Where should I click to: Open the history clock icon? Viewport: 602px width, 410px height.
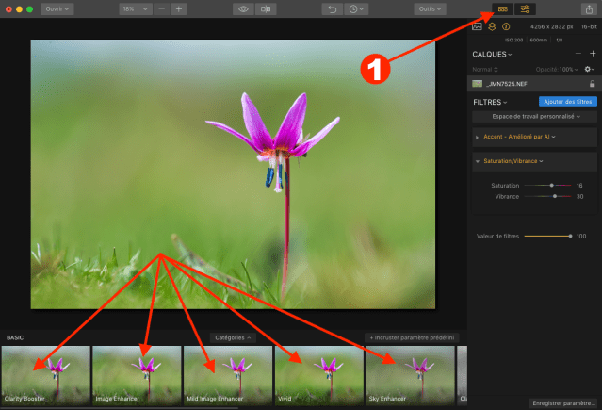(x=355, y=8)
